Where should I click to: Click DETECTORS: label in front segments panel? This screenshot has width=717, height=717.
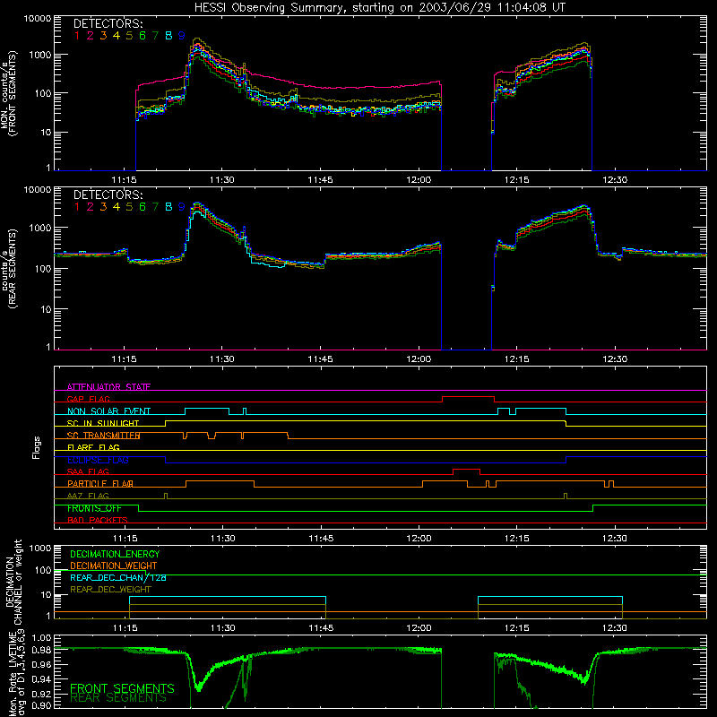point(108,23)
